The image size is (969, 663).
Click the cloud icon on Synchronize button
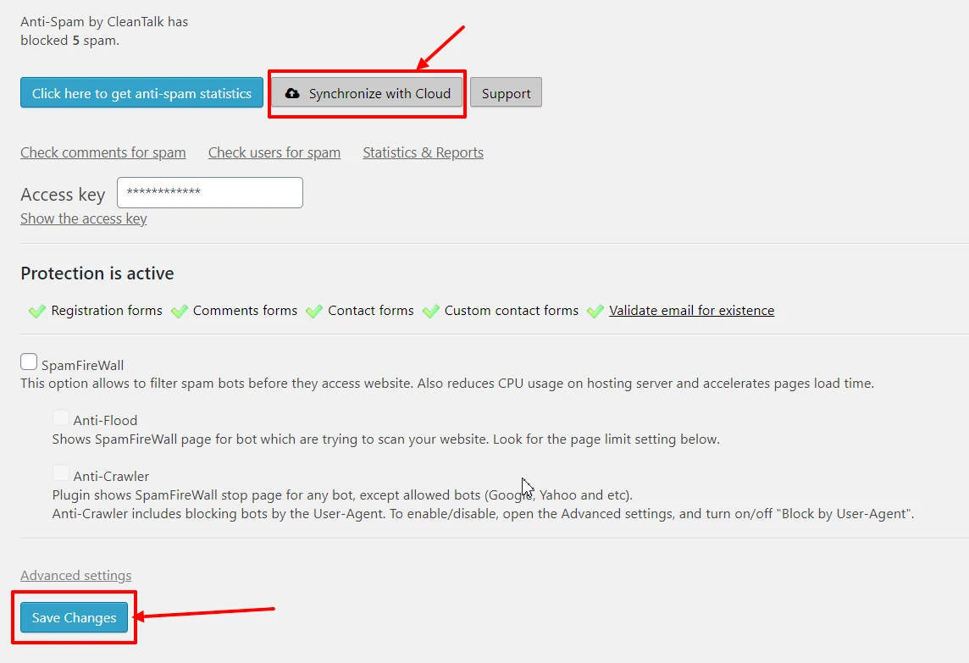pos(292,93)
